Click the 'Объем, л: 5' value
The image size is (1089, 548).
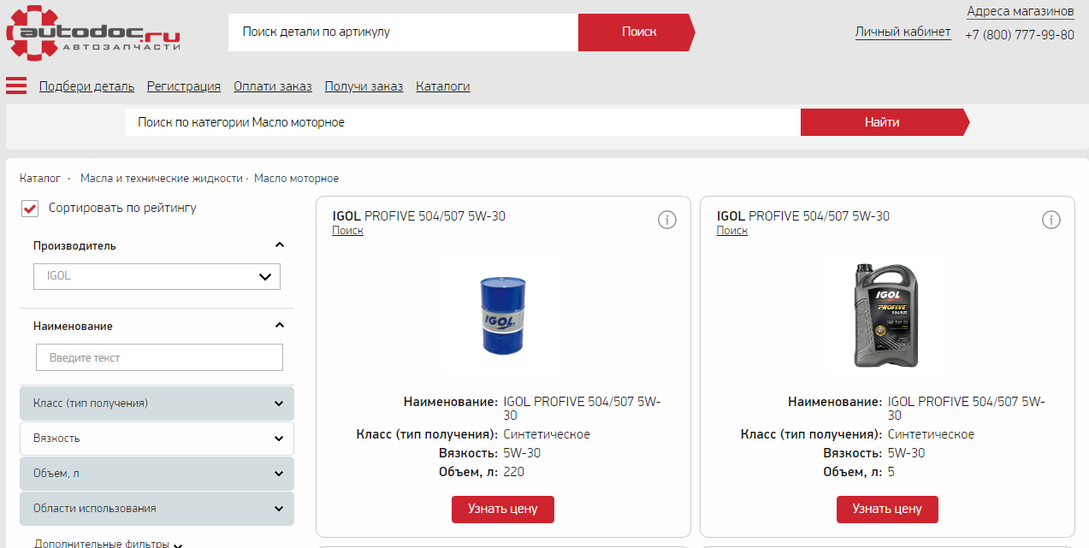(891, 472)
